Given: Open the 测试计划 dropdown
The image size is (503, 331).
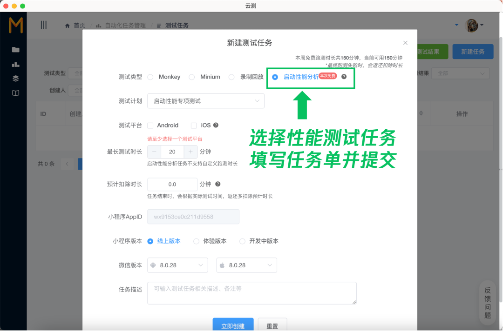Looking at the screenshot, I should pos(206,101).
